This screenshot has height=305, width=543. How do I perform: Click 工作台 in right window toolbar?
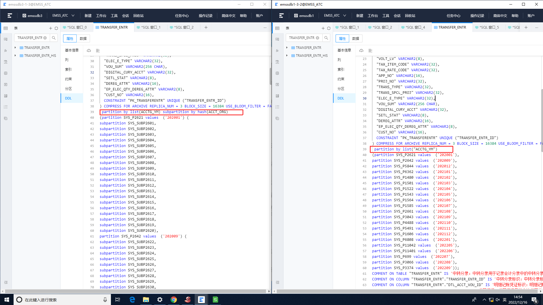pos(373,16)
